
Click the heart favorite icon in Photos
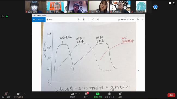coord(88,20)
